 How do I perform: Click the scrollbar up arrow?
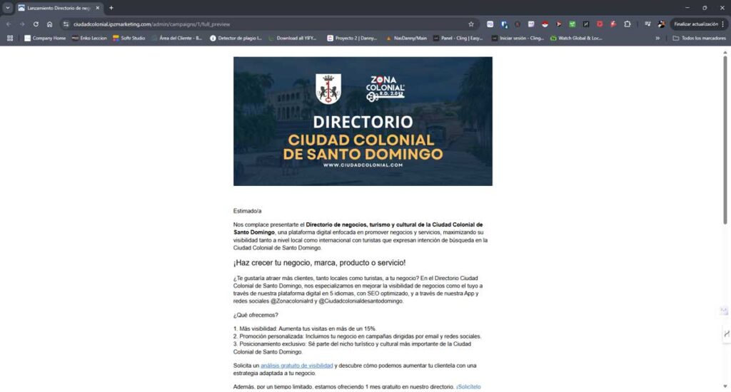pos(725,53)
